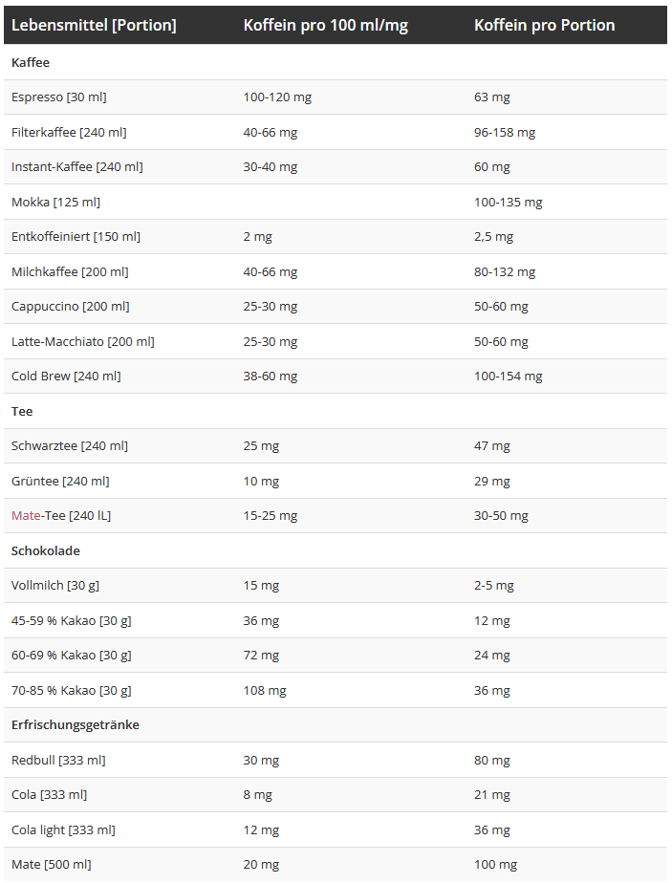Screen dimensions: 672x883
Task: Click the Schwarztee [240 ml] cell
Action: pos(70,446)
